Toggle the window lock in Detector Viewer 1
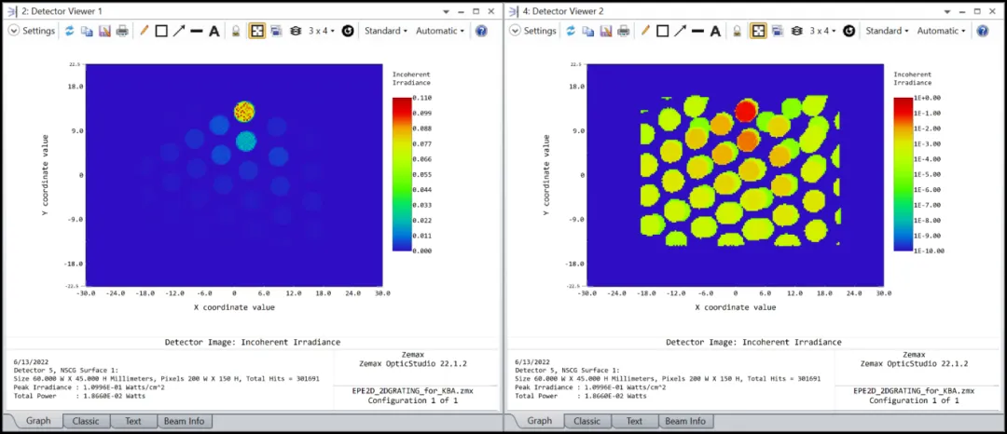The height and width of the screenshot is (434, 1007). [236, 31]
